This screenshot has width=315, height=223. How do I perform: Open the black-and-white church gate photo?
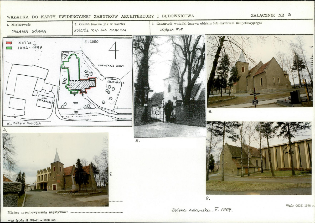[170, 86]
